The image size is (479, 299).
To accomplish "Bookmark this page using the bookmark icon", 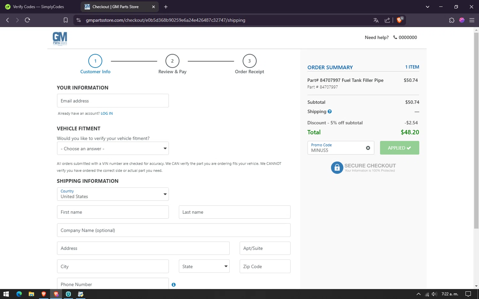I will tap(65, 20).
